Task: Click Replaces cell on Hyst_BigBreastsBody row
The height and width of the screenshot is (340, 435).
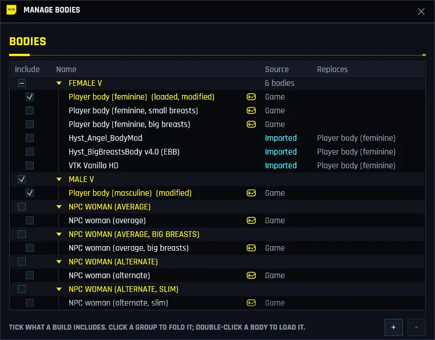Action: click(x=356, y=152)
